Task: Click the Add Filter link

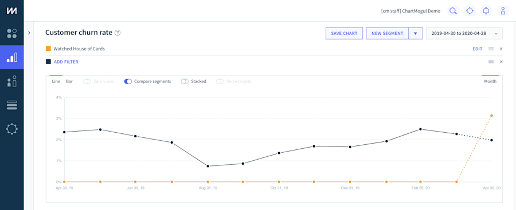Action: 66,62
